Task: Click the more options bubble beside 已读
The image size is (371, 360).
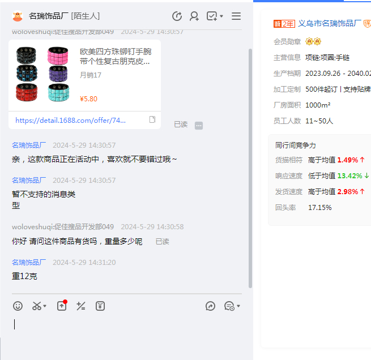Action: pyautogui.click(x=199, y=125)
